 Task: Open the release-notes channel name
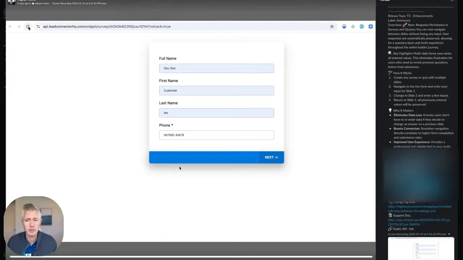pyautogui.click(x=41, y=3)
